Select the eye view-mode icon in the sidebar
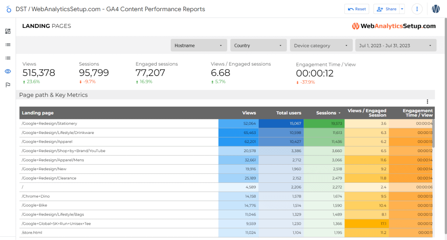447x240 pixels. click(8, 71)
